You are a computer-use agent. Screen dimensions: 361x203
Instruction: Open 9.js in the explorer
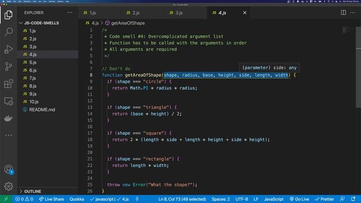(x=33, y=94)
